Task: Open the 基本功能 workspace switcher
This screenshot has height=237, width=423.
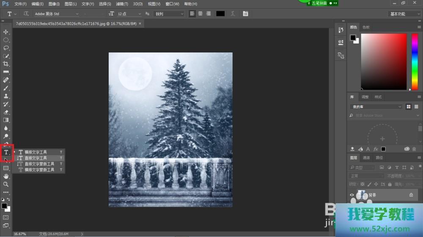Action: [x=404, y=14]
